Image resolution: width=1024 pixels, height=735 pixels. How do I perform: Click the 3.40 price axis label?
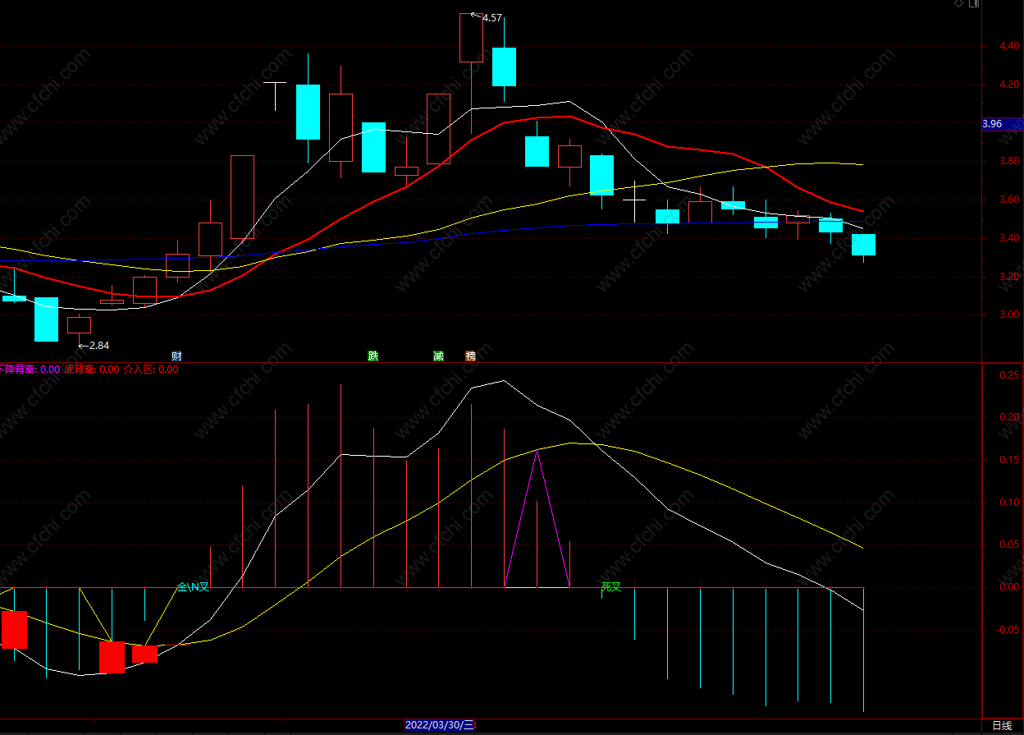[1008, 239]
